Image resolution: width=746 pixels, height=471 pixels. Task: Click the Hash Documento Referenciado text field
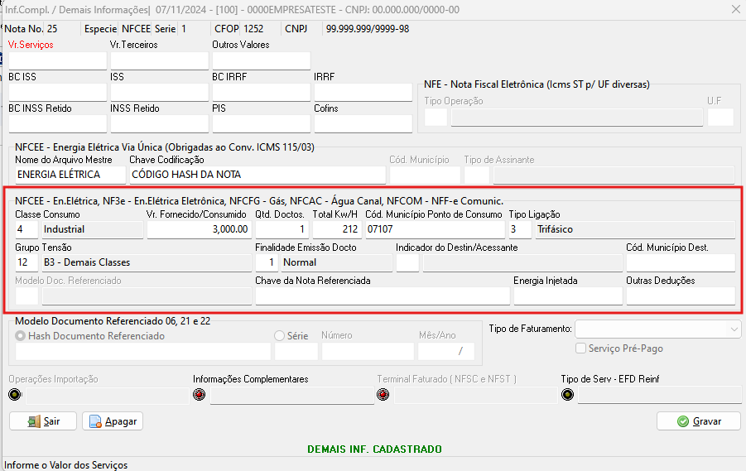tap(143, 352)
